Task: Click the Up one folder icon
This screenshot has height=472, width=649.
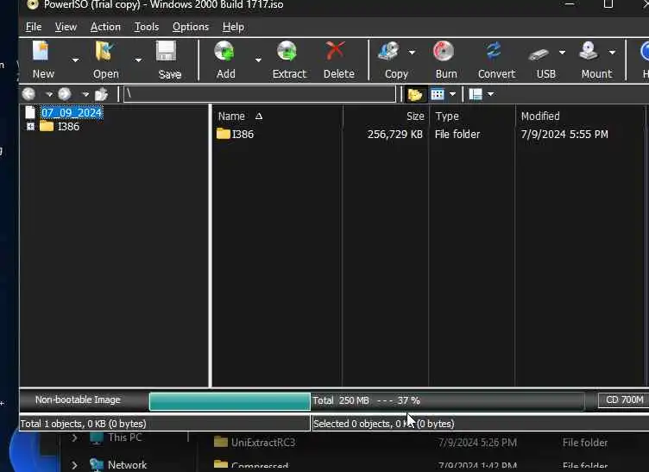Action: coord(102,94)
